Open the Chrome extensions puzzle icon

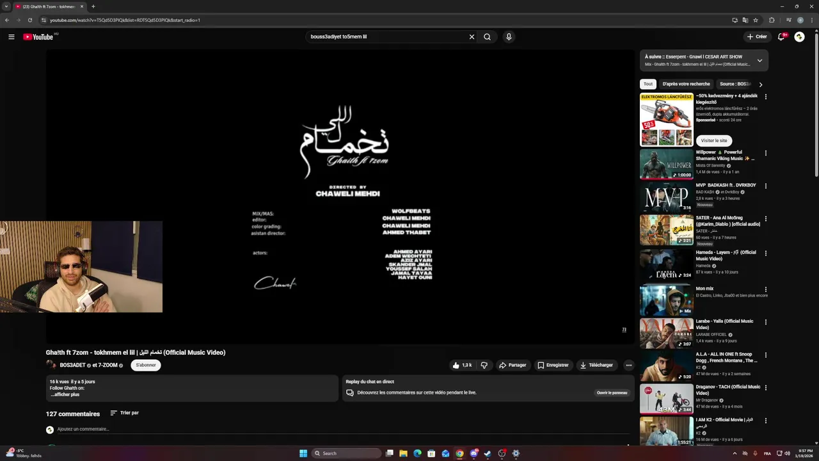pos(772,20)
